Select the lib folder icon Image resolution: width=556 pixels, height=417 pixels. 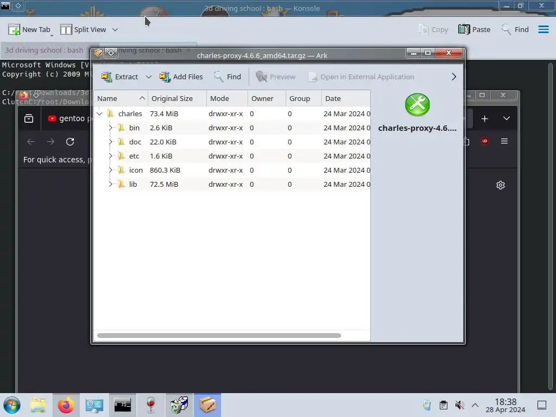[x=121, y=185]
